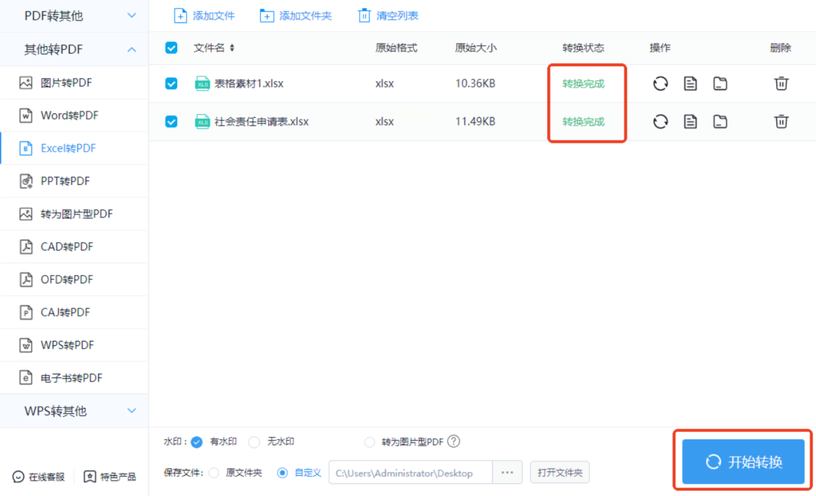Open converted document icon for 表格素材1.xlsx

point(690,83)
